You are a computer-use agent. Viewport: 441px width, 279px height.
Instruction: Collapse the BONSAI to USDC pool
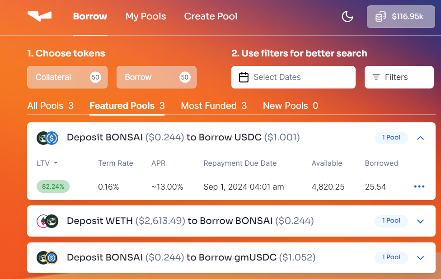[x=420, y=138]
